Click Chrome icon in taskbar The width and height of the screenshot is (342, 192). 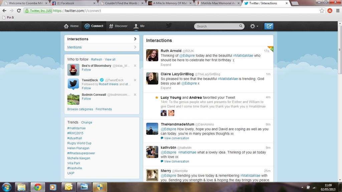click(37, 187)
